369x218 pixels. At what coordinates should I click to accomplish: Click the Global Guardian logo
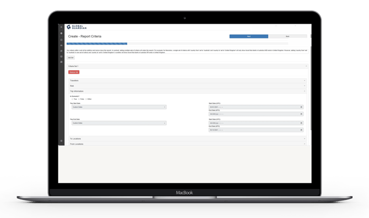77,27
